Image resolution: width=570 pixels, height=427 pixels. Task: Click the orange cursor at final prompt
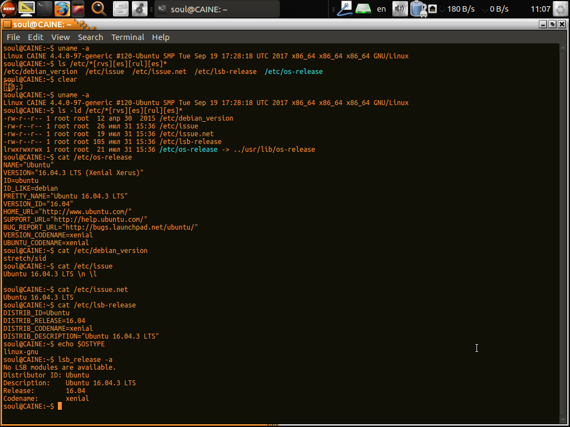(x=60, y=406)
